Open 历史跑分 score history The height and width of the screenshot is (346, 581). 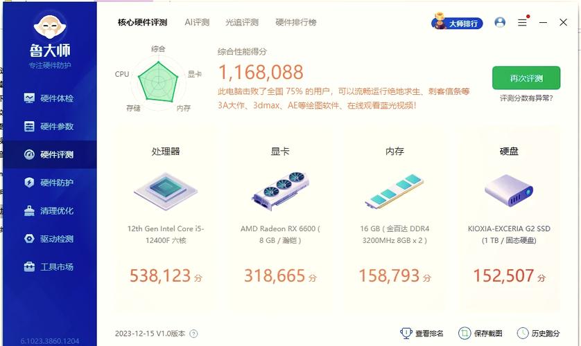coord(537,334)
